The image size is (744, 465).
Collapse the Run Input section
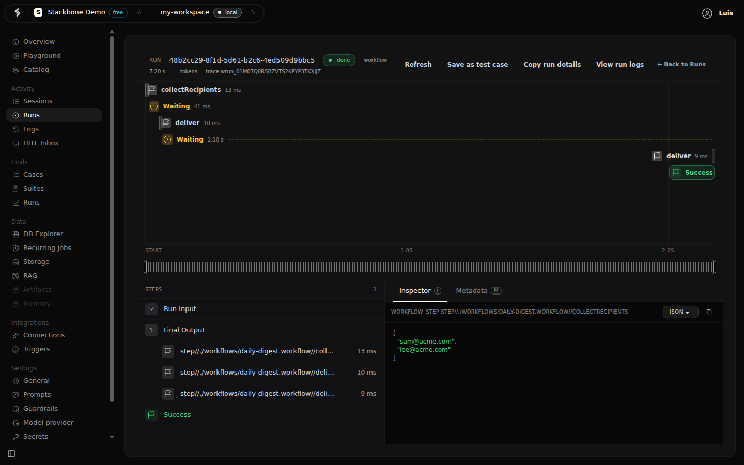(x=151, y=309)
